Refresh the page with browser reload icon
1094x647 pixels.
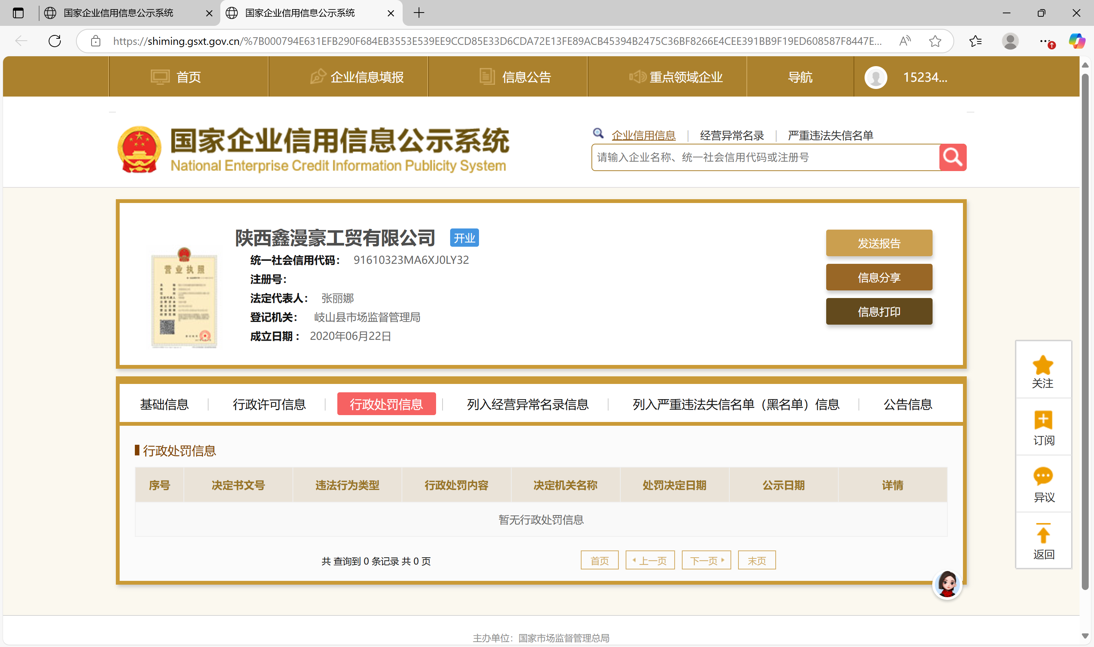(55, 41)
